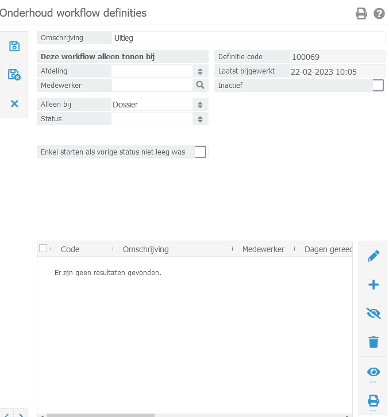Enable 'Enkel starten als vorige status' checkbox
This screenshot has width=389, height=417.
(201, 152)
